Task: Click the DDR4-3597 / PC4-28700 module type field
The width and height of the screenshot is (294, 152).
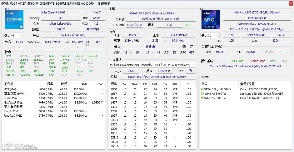Action: (157, 77)
